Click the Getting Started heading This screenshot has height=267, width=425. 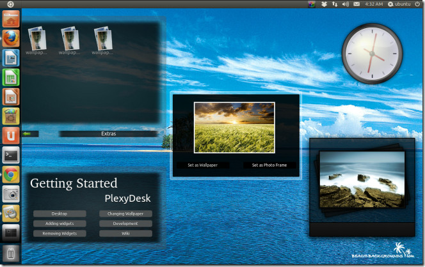(74, 184)
